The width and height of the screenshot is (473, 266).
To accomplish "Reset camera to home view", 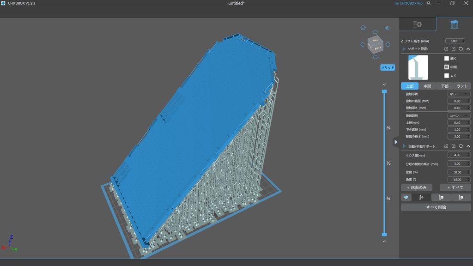I will [x=363, y=28].
